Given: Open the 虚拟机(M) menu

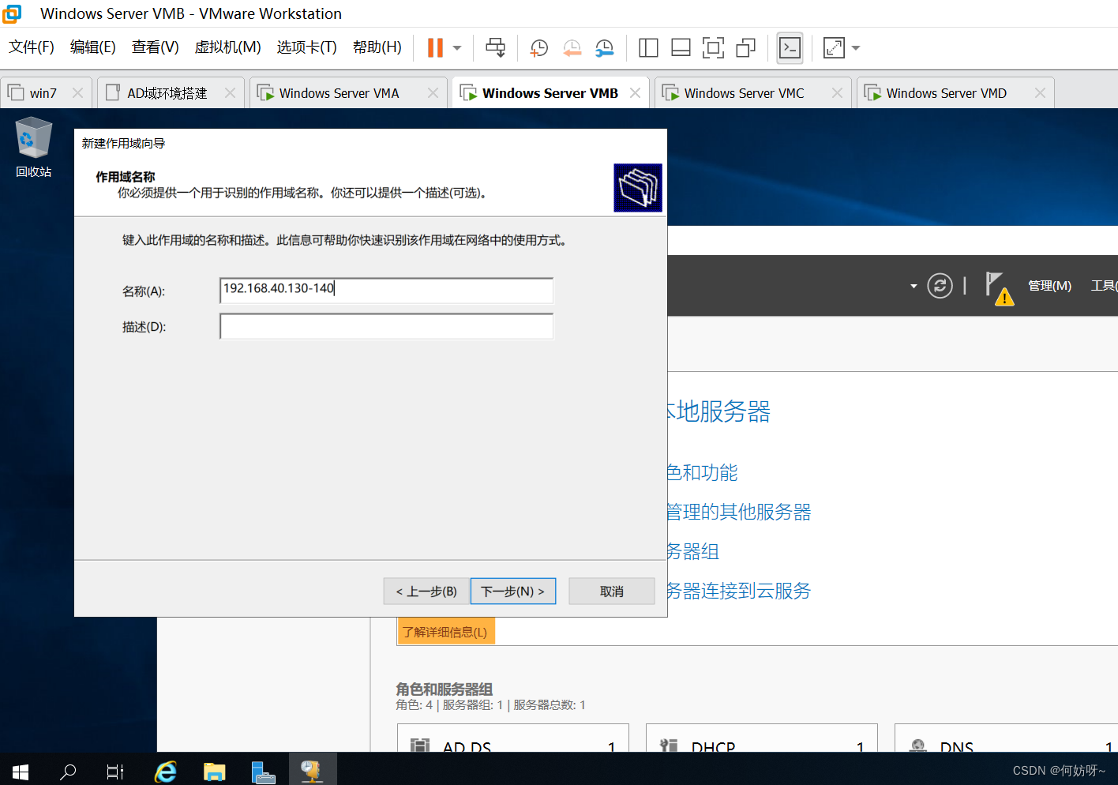Looking at the screenshot, I should pos(228,47).
